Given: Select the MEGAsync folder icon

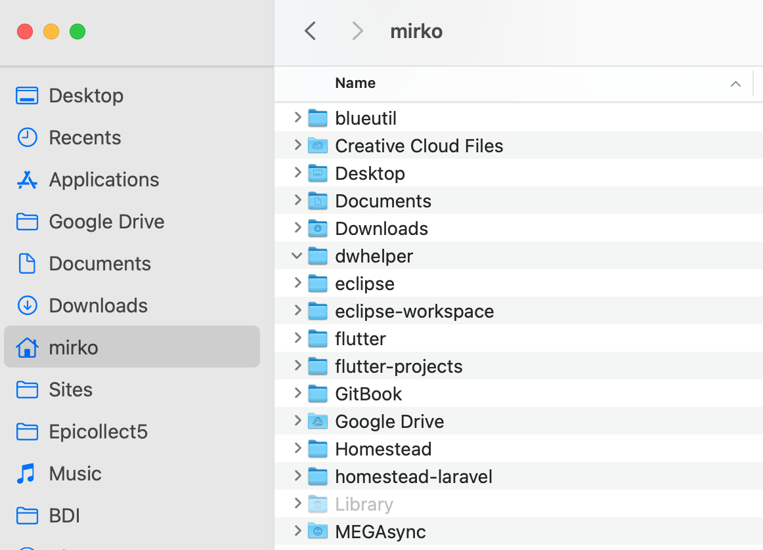Looking at the screenshot, I should [x=318, y=532].
